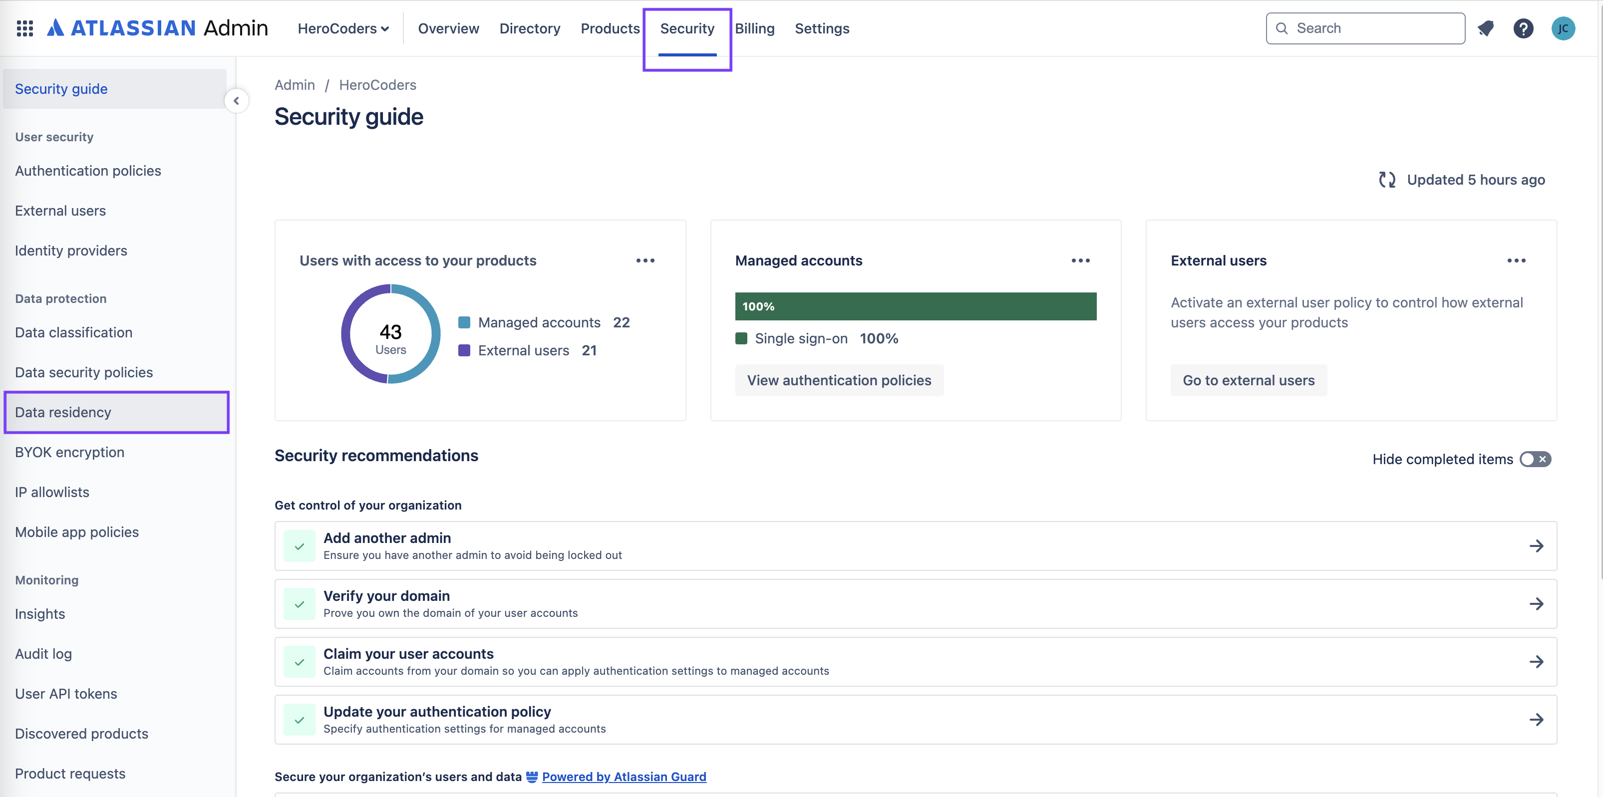The height and width of the screenshot is (797, 1603).
Task: Click the arrow on Add another admin row
Action: [x=1536, y=546]
